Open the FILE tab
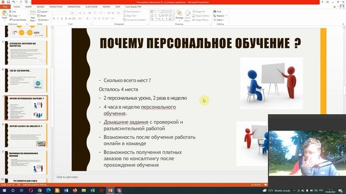 5,7
